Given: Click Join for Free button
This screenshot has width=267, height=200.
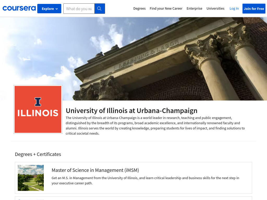Looking at the screenshot, I should (254, 9).
